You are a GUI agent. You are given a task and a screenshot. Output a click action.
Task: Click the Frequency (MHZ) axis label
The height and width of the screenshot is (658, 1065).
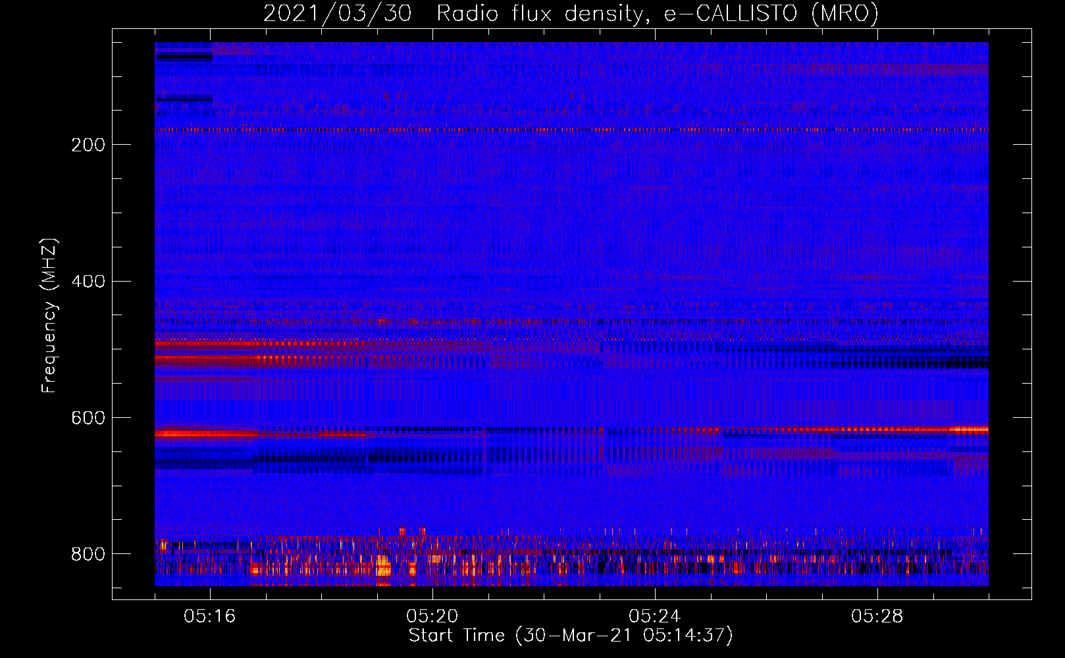(49, 315)
